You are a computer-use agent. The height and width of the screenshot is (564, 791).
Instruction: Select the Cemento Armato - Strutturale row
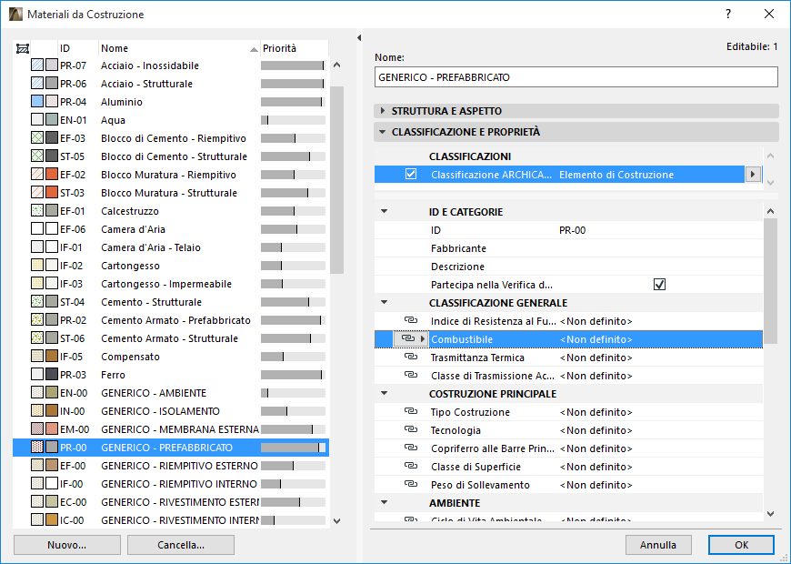(x=171, y=337)
